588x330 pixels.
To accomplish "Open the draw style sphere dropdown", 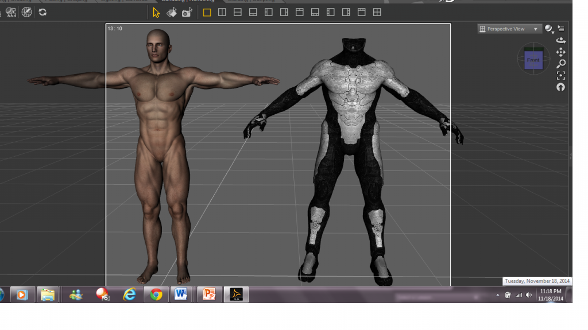I will [x=550, y=29].
